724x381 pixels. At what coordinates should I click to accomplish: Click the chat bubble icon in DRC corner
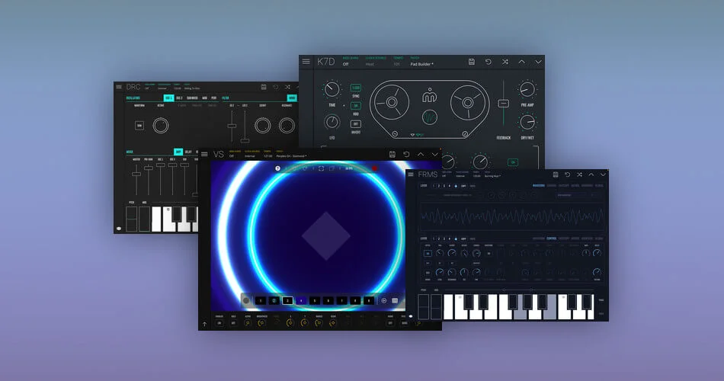[119, 229]
